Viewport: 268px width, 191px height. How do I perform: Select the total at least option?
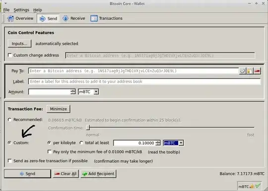81,143
